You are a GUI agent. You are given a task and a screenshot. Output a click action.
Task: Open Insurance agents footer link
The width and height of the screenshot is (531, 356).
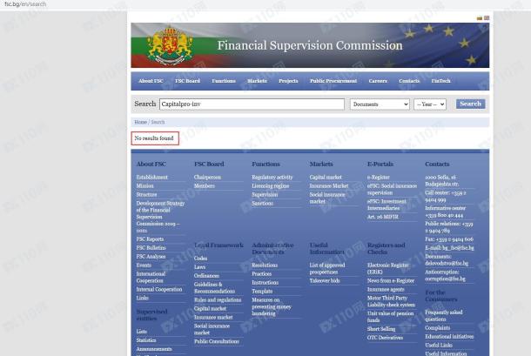point(386,290)
